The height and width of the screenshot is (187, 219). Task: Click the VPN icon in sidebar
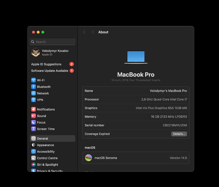click(33, 100)
